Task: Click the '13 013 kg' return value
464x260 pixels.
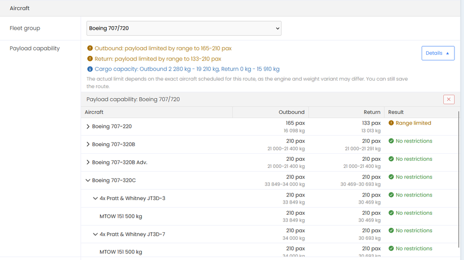Action: point(371,131)
